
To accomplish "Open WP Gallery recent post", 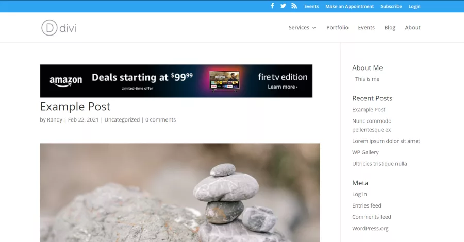I will pos(365,152).
